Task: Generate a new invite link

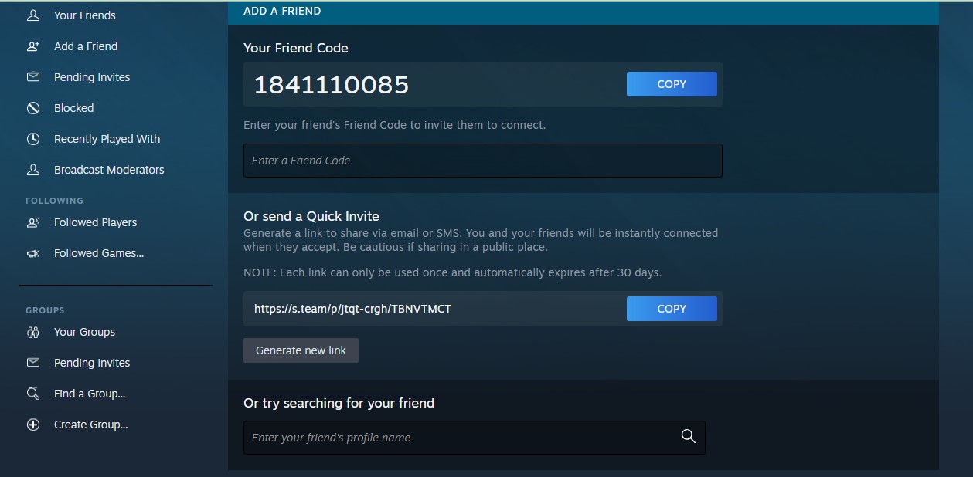Action: pyautogui.click(x=301, y=350)
